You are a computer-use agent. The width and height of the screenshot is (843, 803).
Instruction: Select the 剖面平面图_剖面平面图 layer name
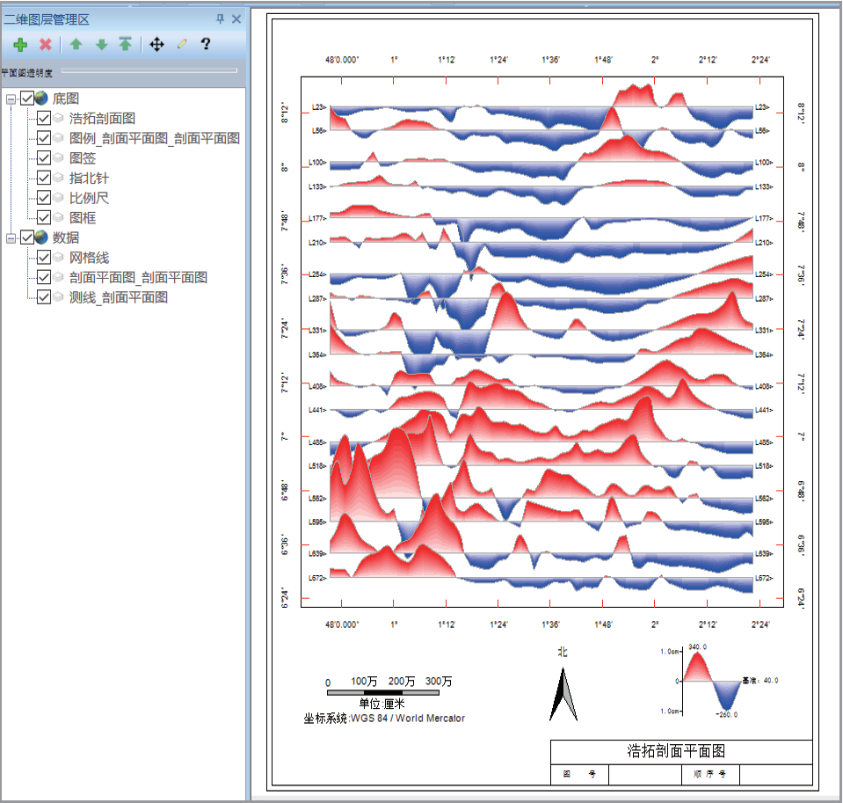[x=138, y=278]
